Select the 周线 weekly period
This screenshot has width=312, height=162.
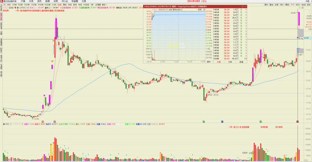(x=65, y=4)
